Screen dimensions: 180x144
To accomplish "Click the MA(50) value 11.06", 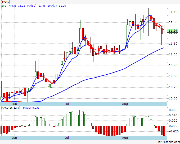I will [x=42, y=6].
